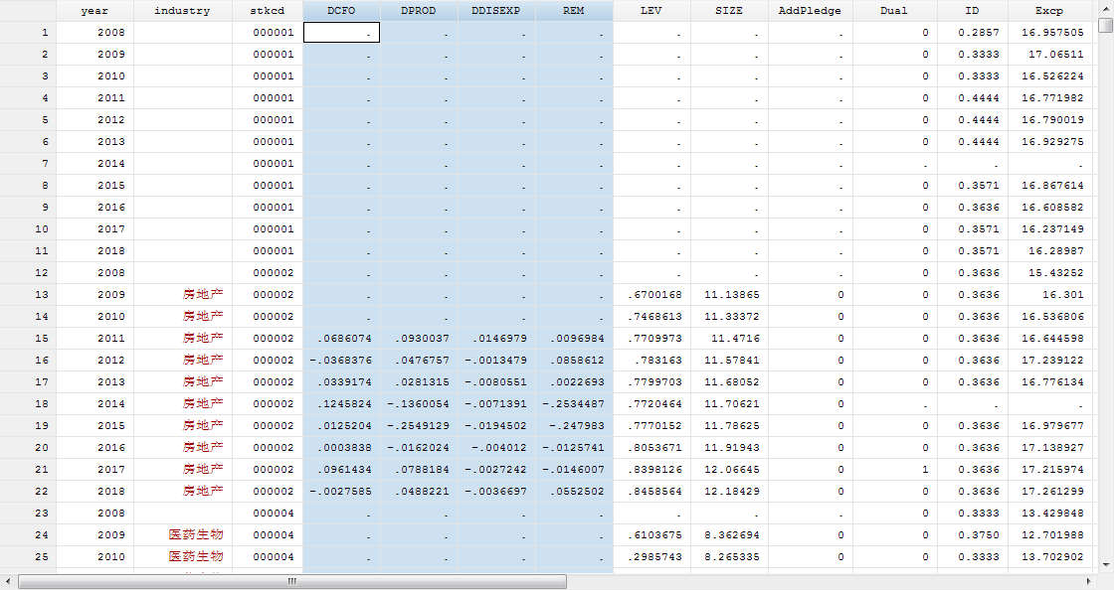This screenshot has height=590, width=1114.
Task: Click SIZE value 12.06645
Action: click(732, 470)
